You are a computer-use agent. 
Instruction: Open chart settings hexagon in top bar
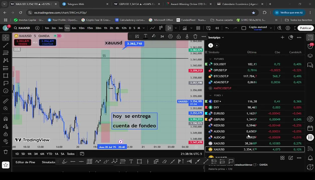(288, 28)
